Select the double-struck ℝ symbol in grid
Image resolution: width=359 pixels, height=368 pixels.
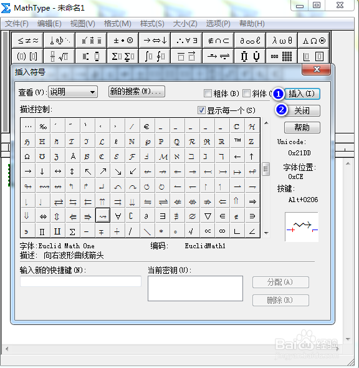click(222, 141)
